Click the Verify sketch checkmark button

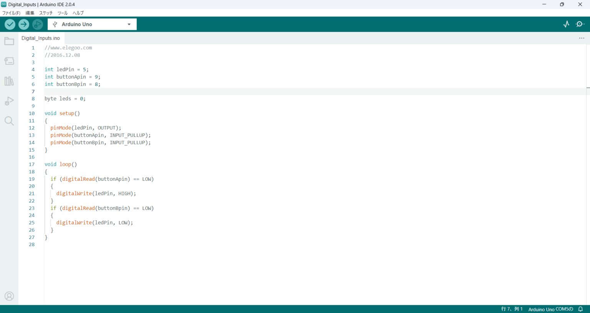click(x=10, y=24)
